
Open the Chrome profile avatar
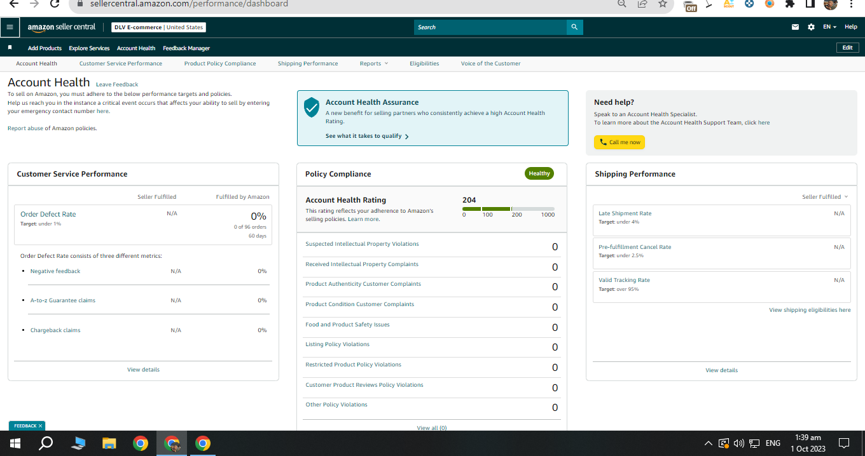831,4
